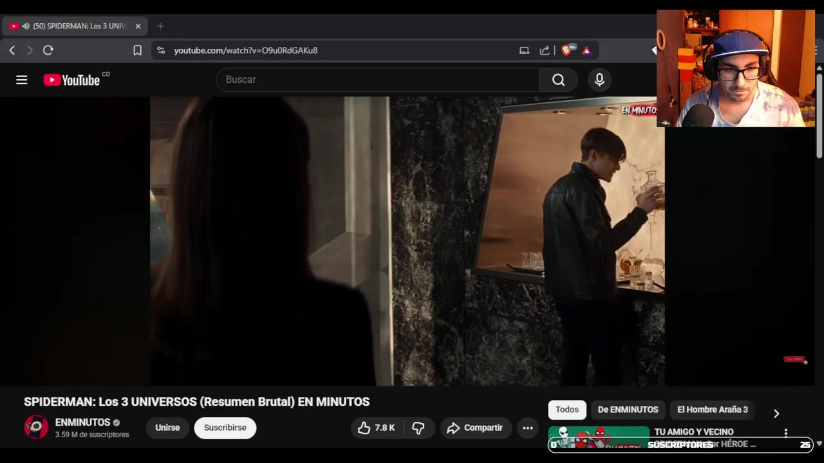This screenshot has height=463, width=824.
Task: Open TU AMIGO Y VECINO video thumbnail
Action: (x=599, y=437)
